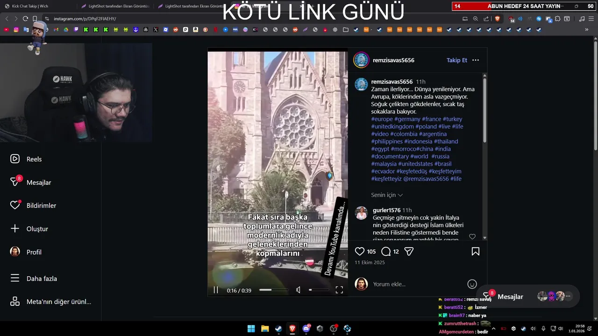Open Mesajlar in the left sidebar

(31, 182)
